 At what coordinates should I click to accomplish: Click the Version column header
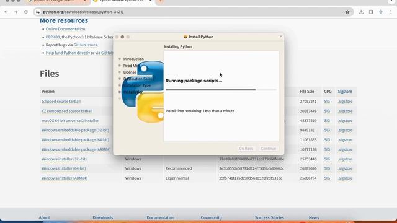coord(48,92)
